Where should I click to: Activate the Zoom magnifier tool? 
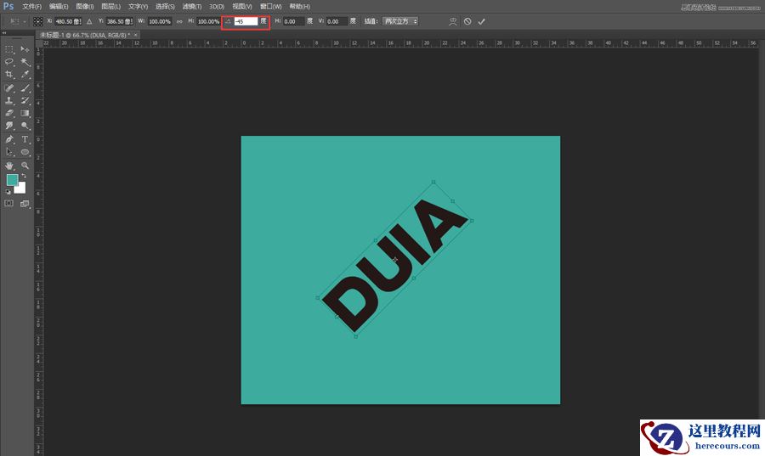25,165
